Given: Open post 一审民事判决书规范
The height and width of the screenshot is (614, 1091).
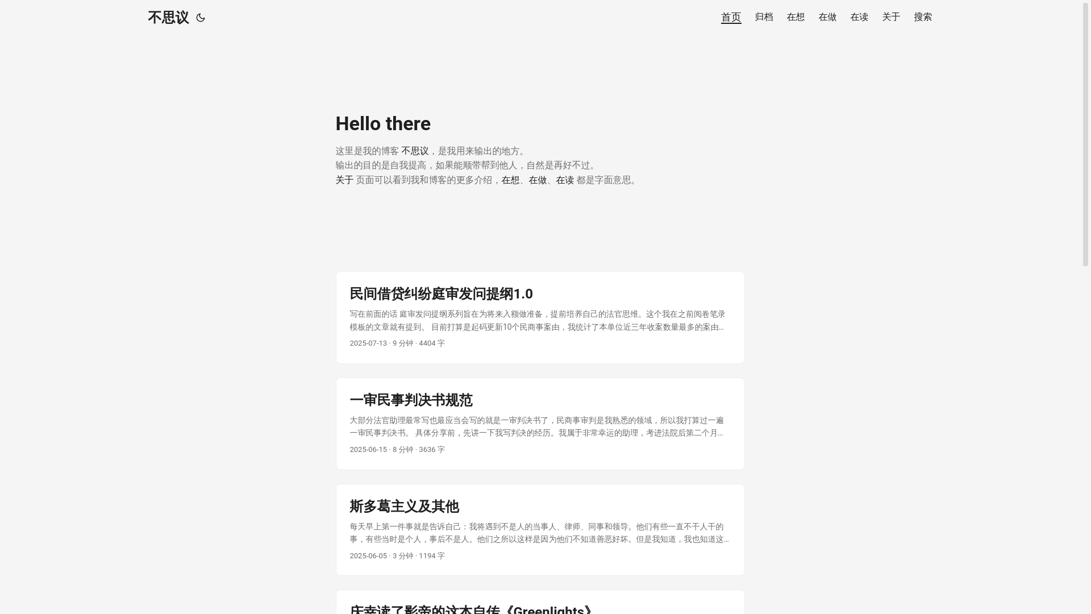Looking at the screenshot, I should coord(411,400).
